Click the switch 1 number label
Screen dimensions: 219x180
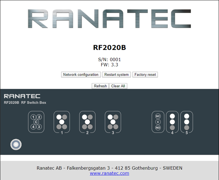pos(62,133)
